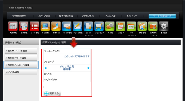Screen dimensions: 185x101
Task: Open the カタログ catalog icon
Action: tap(121, 26)
